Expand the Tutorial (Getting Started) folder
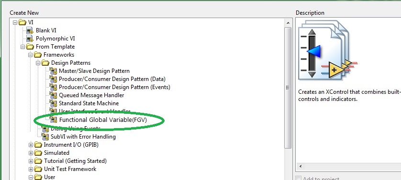Viewport: 401px width, 180px height. 31,161
